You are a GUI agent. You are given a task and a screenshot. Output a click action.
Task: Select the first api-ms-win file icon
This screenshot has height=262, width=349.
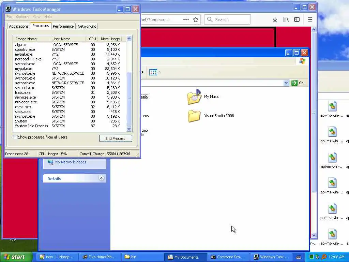(332, 106)
